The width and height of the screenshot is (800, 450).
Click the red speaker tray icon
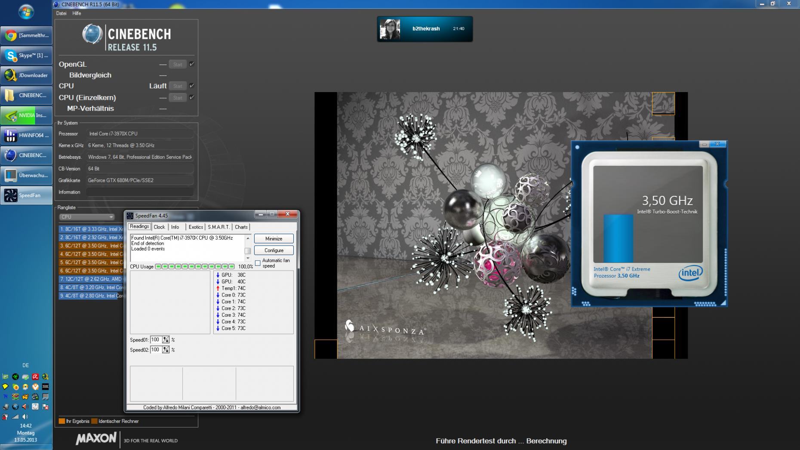25,407
